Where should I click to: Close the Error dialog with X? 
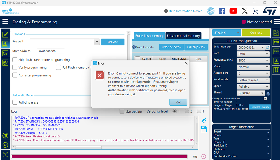pos(186,63)
